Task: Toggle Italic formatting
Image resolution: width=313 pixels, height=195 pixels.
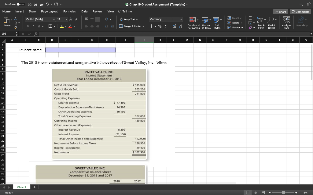Action: [33, 26]
